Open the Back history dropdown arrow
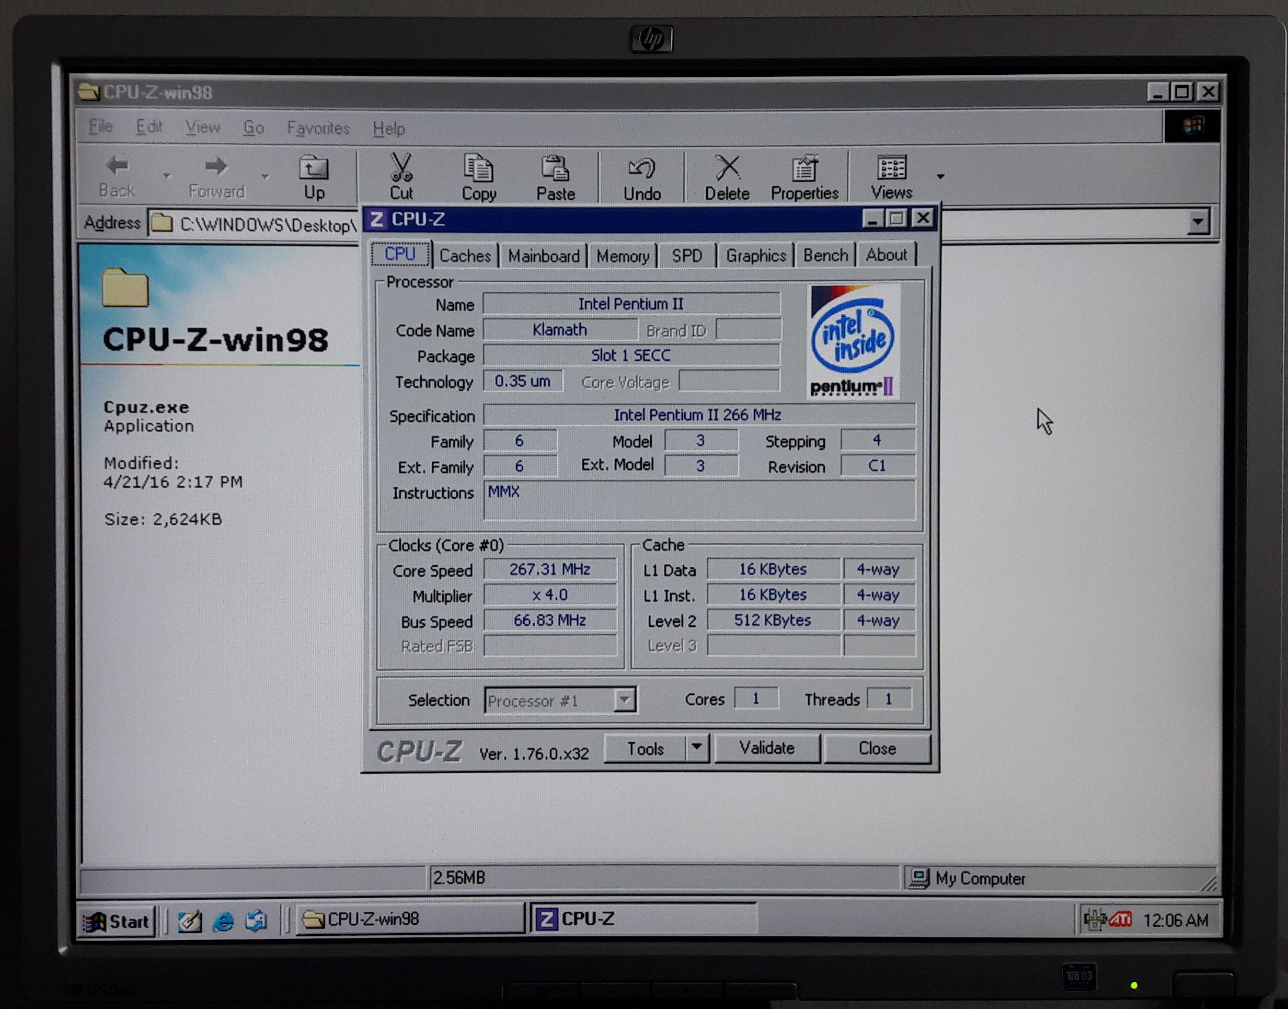Viewport: 1288px width, 1009px height. [167, 176]
